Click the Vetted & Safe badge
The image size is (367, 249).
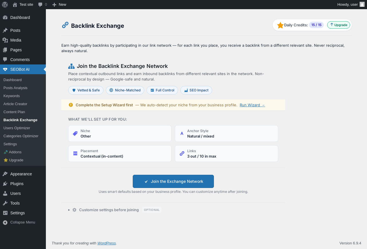tap(86, 90)
